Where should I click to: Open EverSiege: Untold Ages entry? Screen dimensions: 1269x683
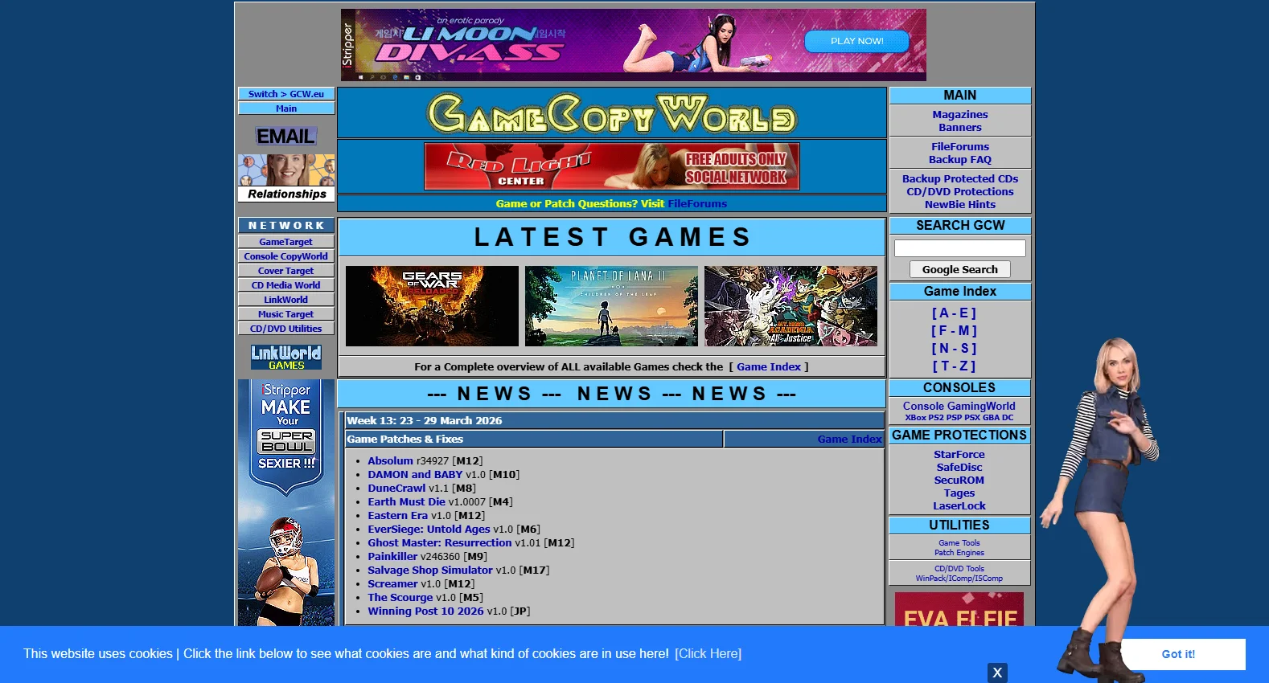[x=429, y=530]
